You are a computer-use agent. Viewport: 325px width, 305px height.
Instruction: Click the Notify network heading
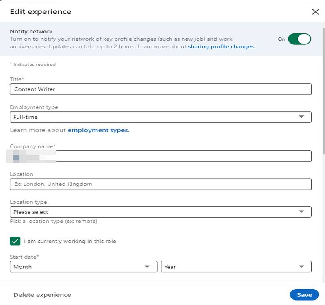pos(31,31)
